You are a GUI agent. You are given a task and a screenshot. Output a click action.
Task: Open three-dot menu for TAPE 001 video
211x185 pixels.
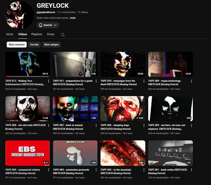(191, 170)
